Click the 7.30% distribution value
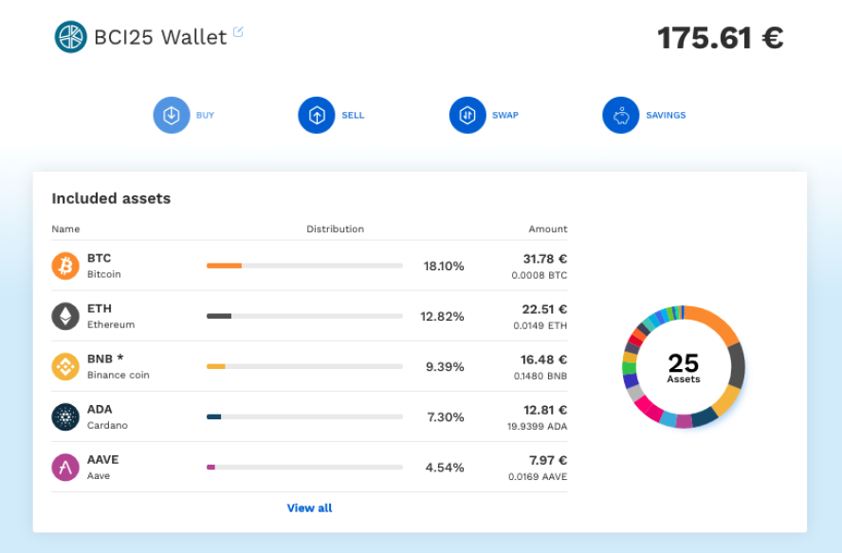842x553 pixels. coord(445,417)
